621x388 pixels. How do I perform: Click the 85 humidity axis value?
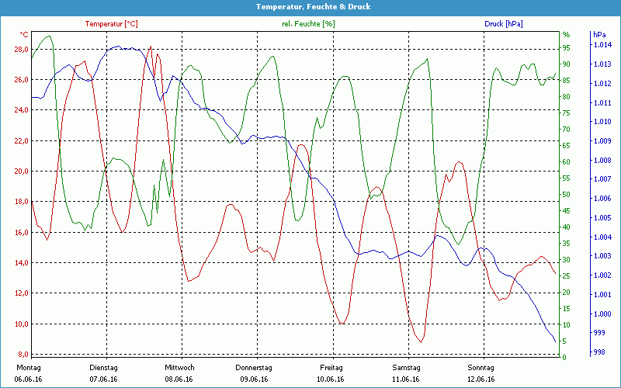tap(567, 81)
